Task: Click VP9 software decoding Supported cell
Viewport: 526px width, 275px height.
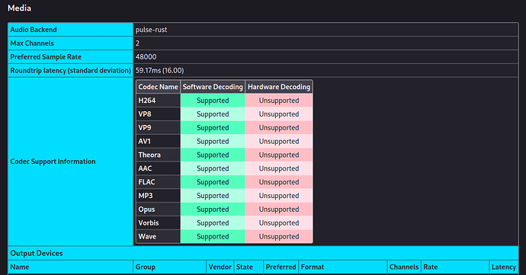Action: pos(213,127)
